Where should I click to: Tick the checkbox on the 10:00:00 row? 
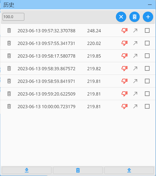[x=147, y=106]
